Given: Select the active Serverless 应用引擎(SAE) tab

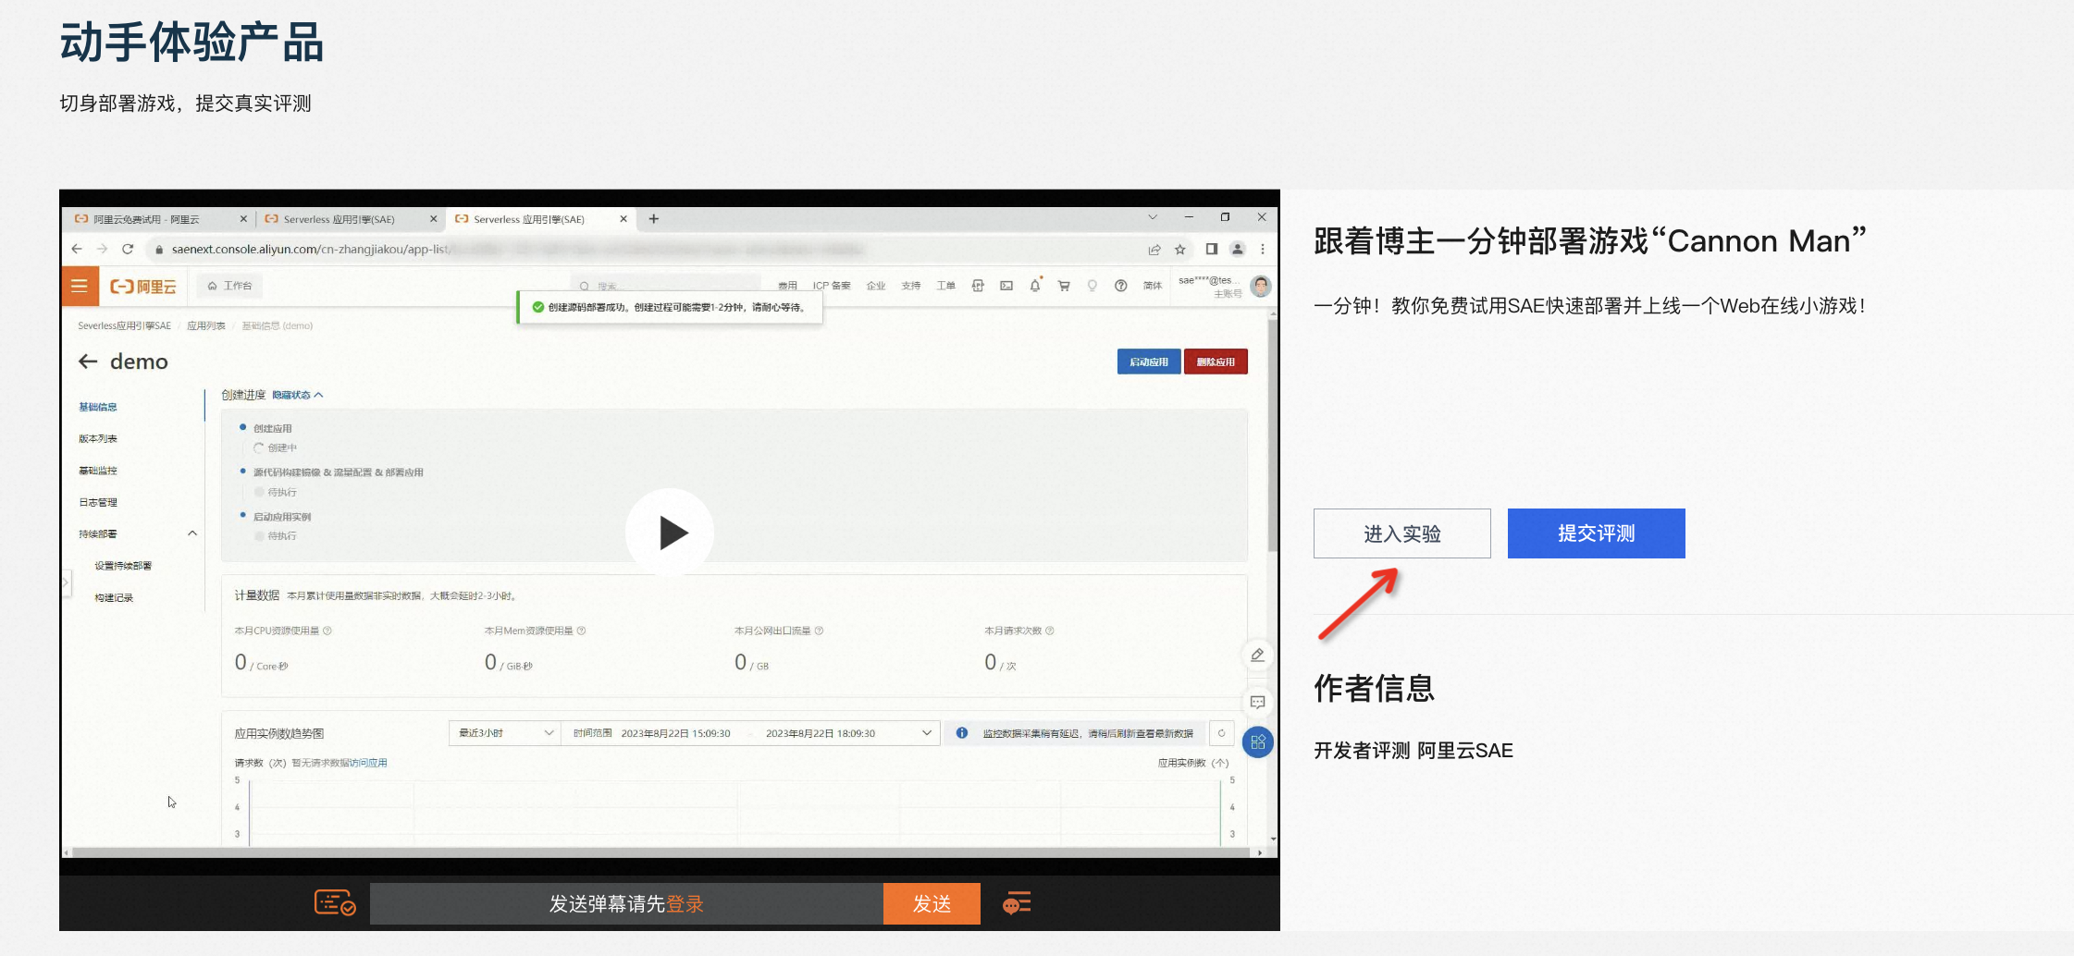Looking at the screenshot, I should pyautogui.click(x=541, y=219).
